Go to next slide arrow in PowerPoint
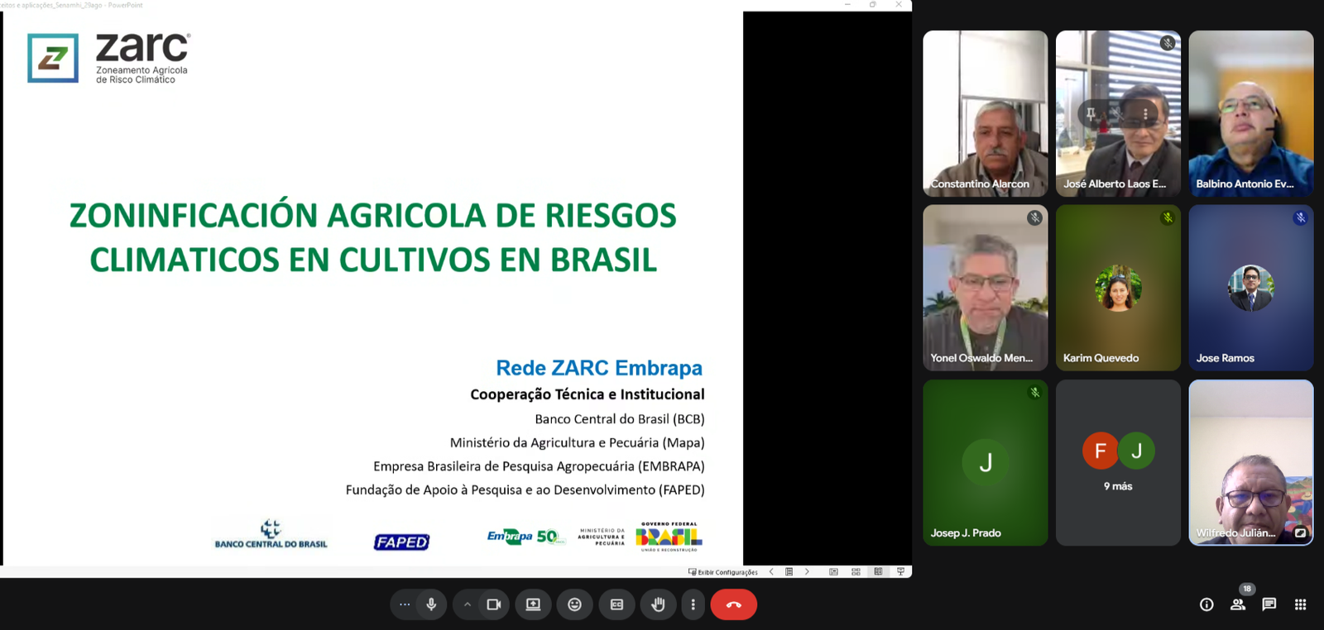 click(x=807, y=571)
